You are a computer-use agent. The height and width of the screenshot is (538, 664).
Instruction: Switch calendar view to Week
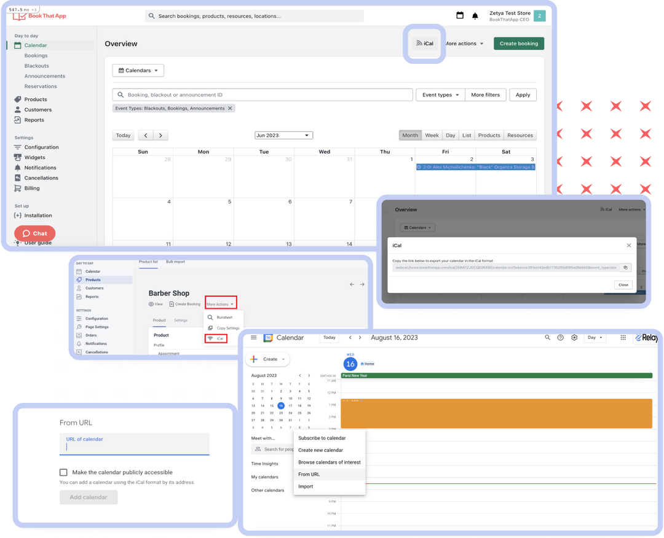(432, 135)
